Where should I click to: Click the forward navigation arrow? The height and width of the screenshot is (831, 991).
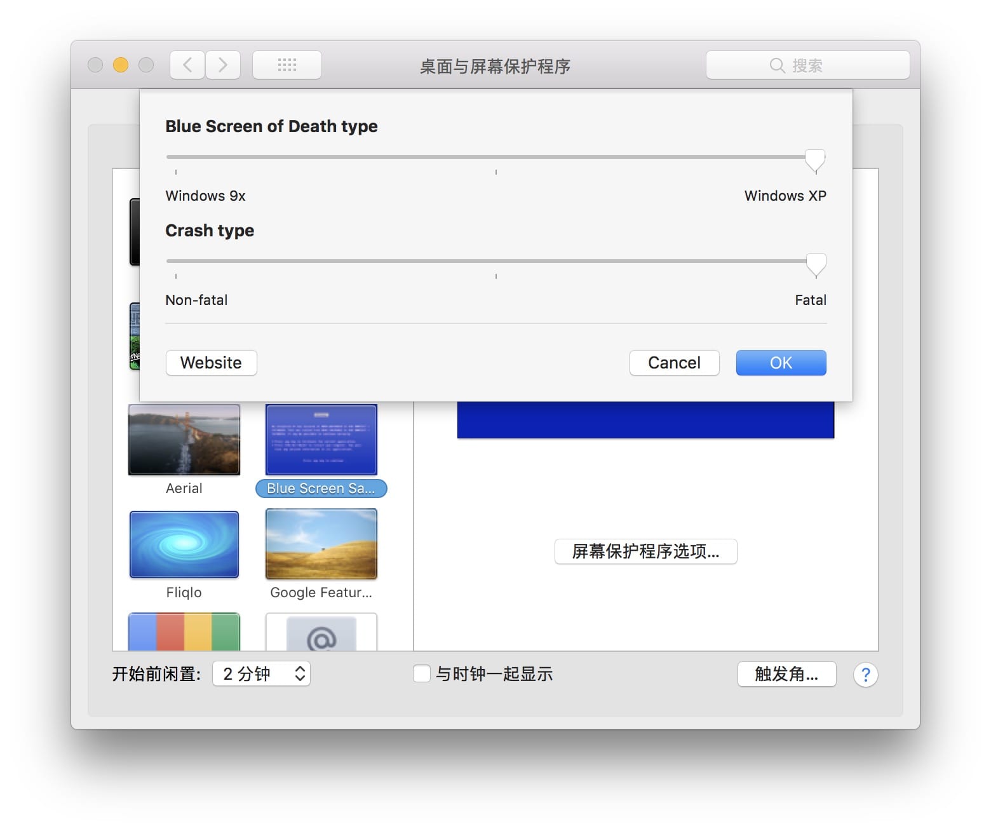click(x=223, y=65)
